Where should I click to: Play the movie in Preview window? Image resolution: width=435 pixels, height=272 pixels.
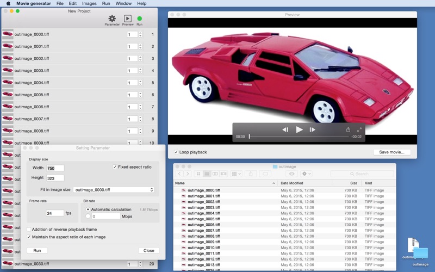pyautogui.click(x=299, y=129)
